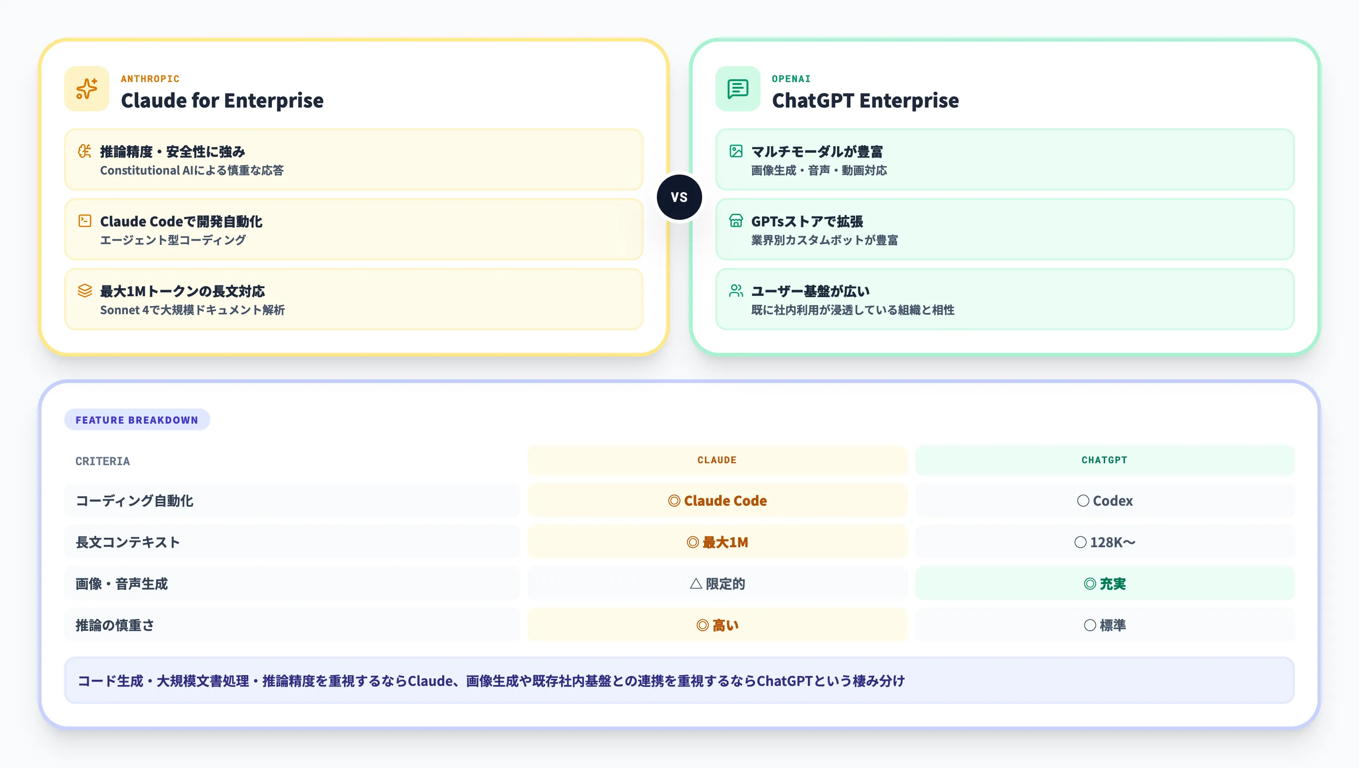Click the マルチモーダルが豊富 heading
The width and height of the screenshot is (1359, 768).
coord(817,152)
